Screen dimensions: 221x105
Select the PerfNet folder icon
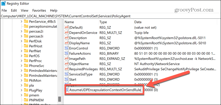tap(26, 51)
